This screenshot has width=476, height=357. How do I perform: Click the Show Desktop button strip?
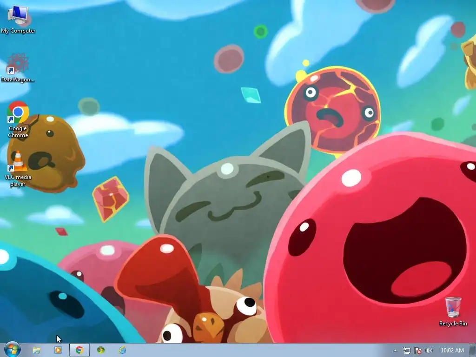pyautogui.click(x=472, y=350)
